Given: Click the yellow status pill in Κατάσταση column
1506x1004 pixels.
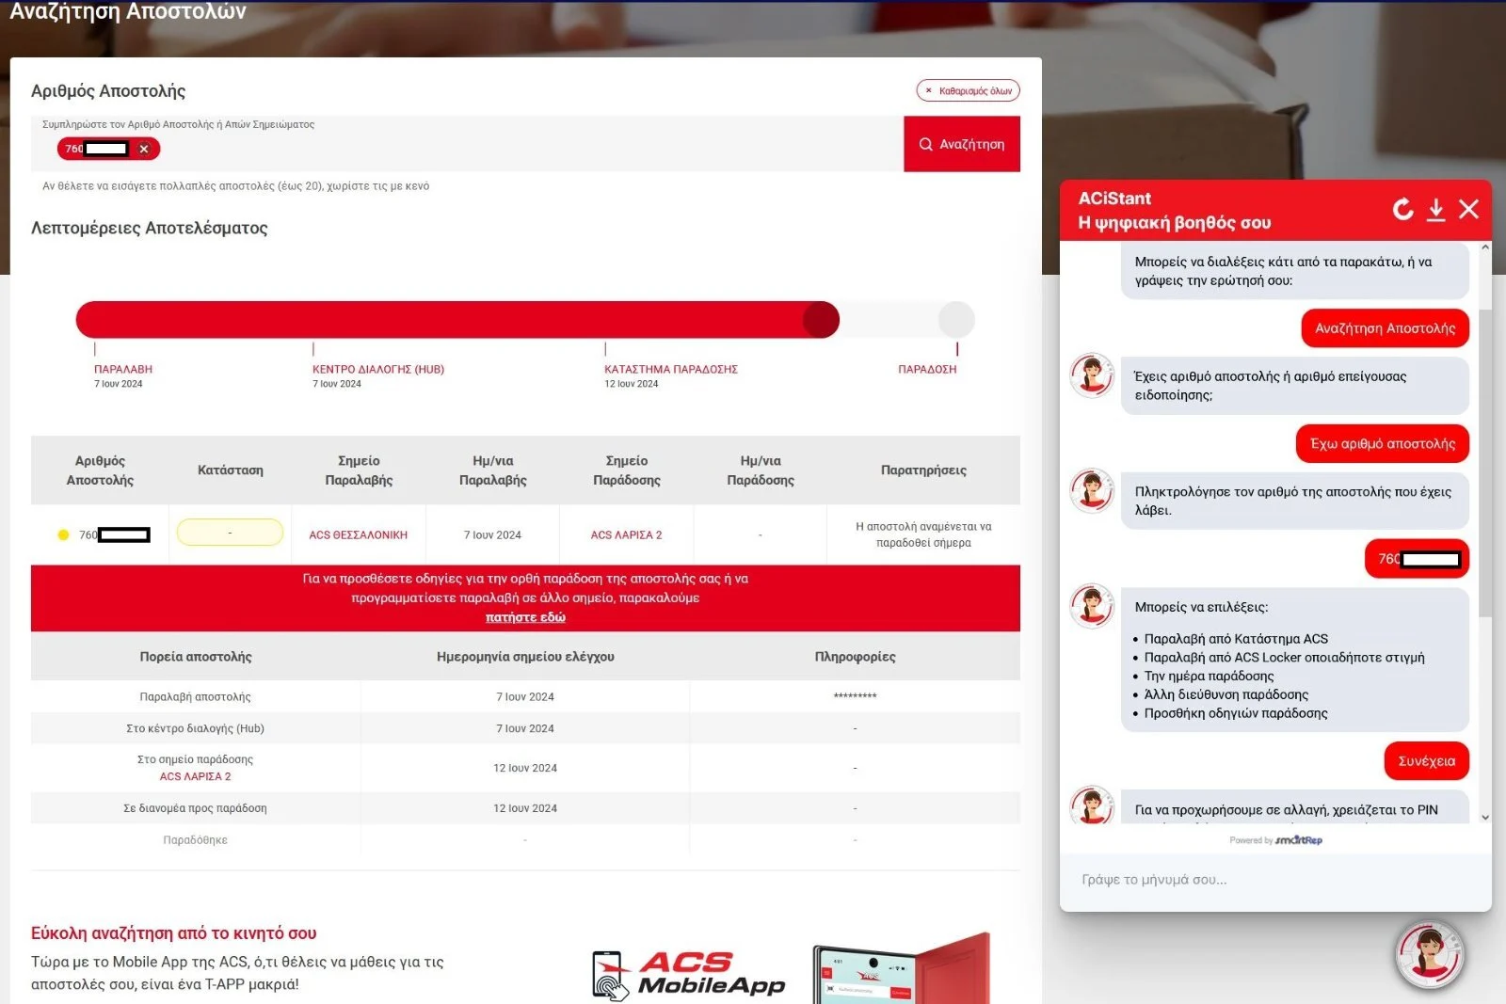Looking at the screenshot, I should coord(230,533).
